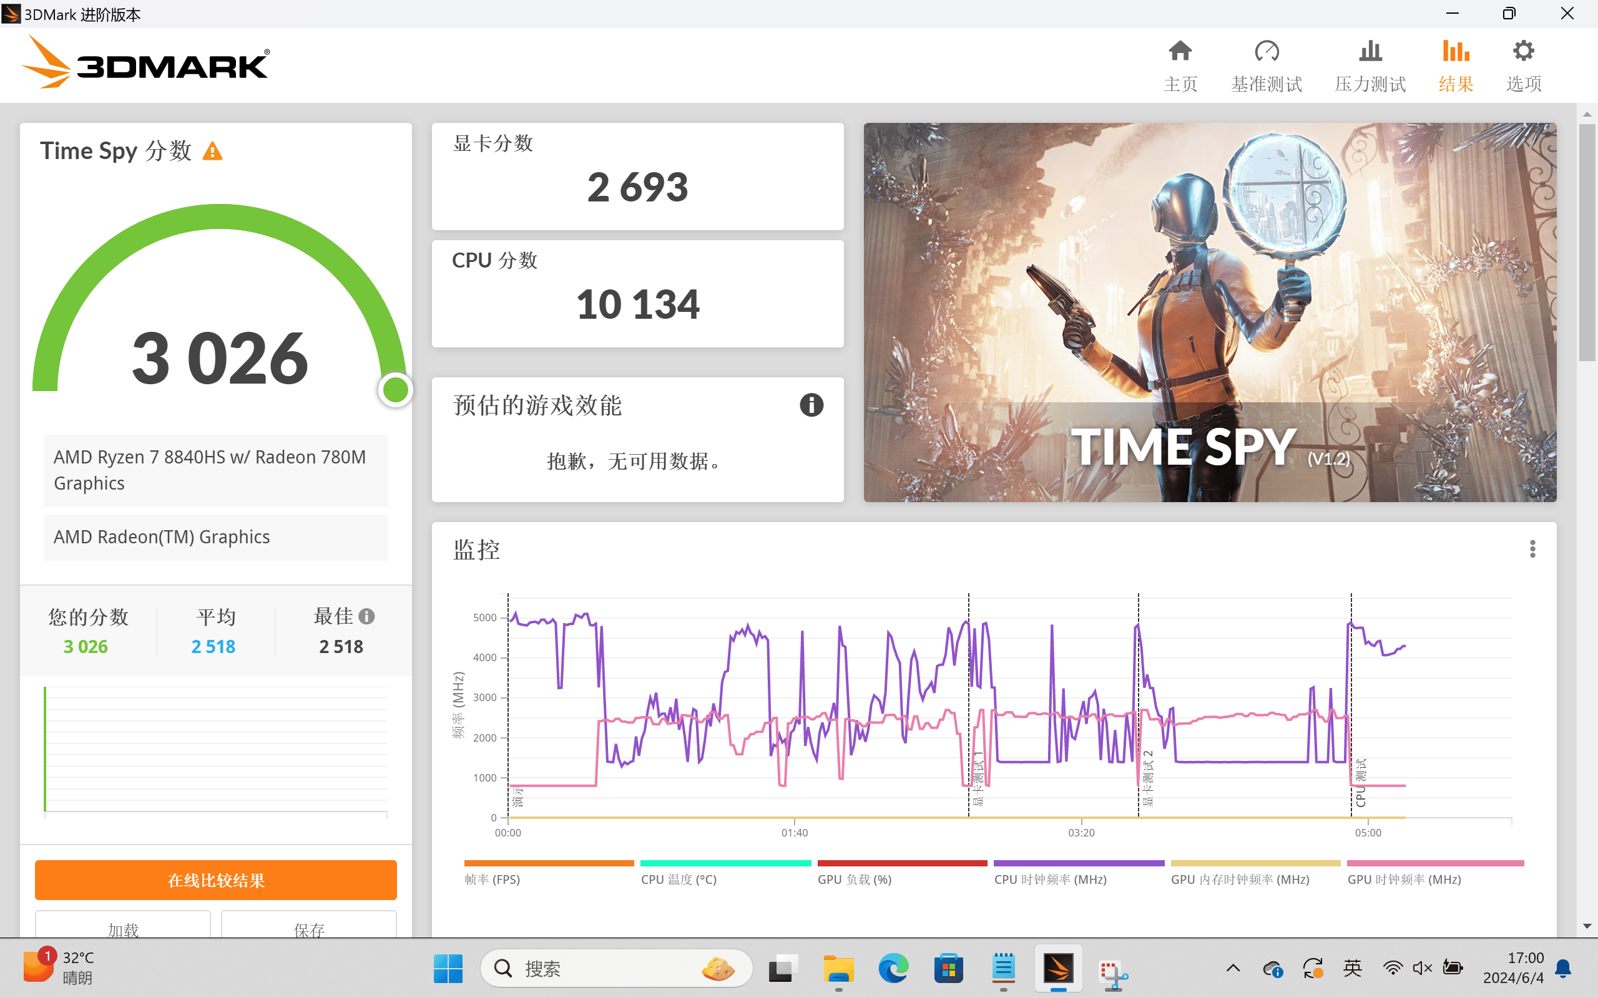
Task: Expand hidden system tray icons chevron
Action: [x=1232, y=968]
